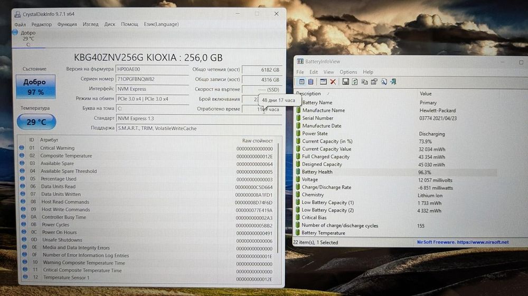Click the log window icon before red X
The image size is (528, 296).
pos(323,82)
